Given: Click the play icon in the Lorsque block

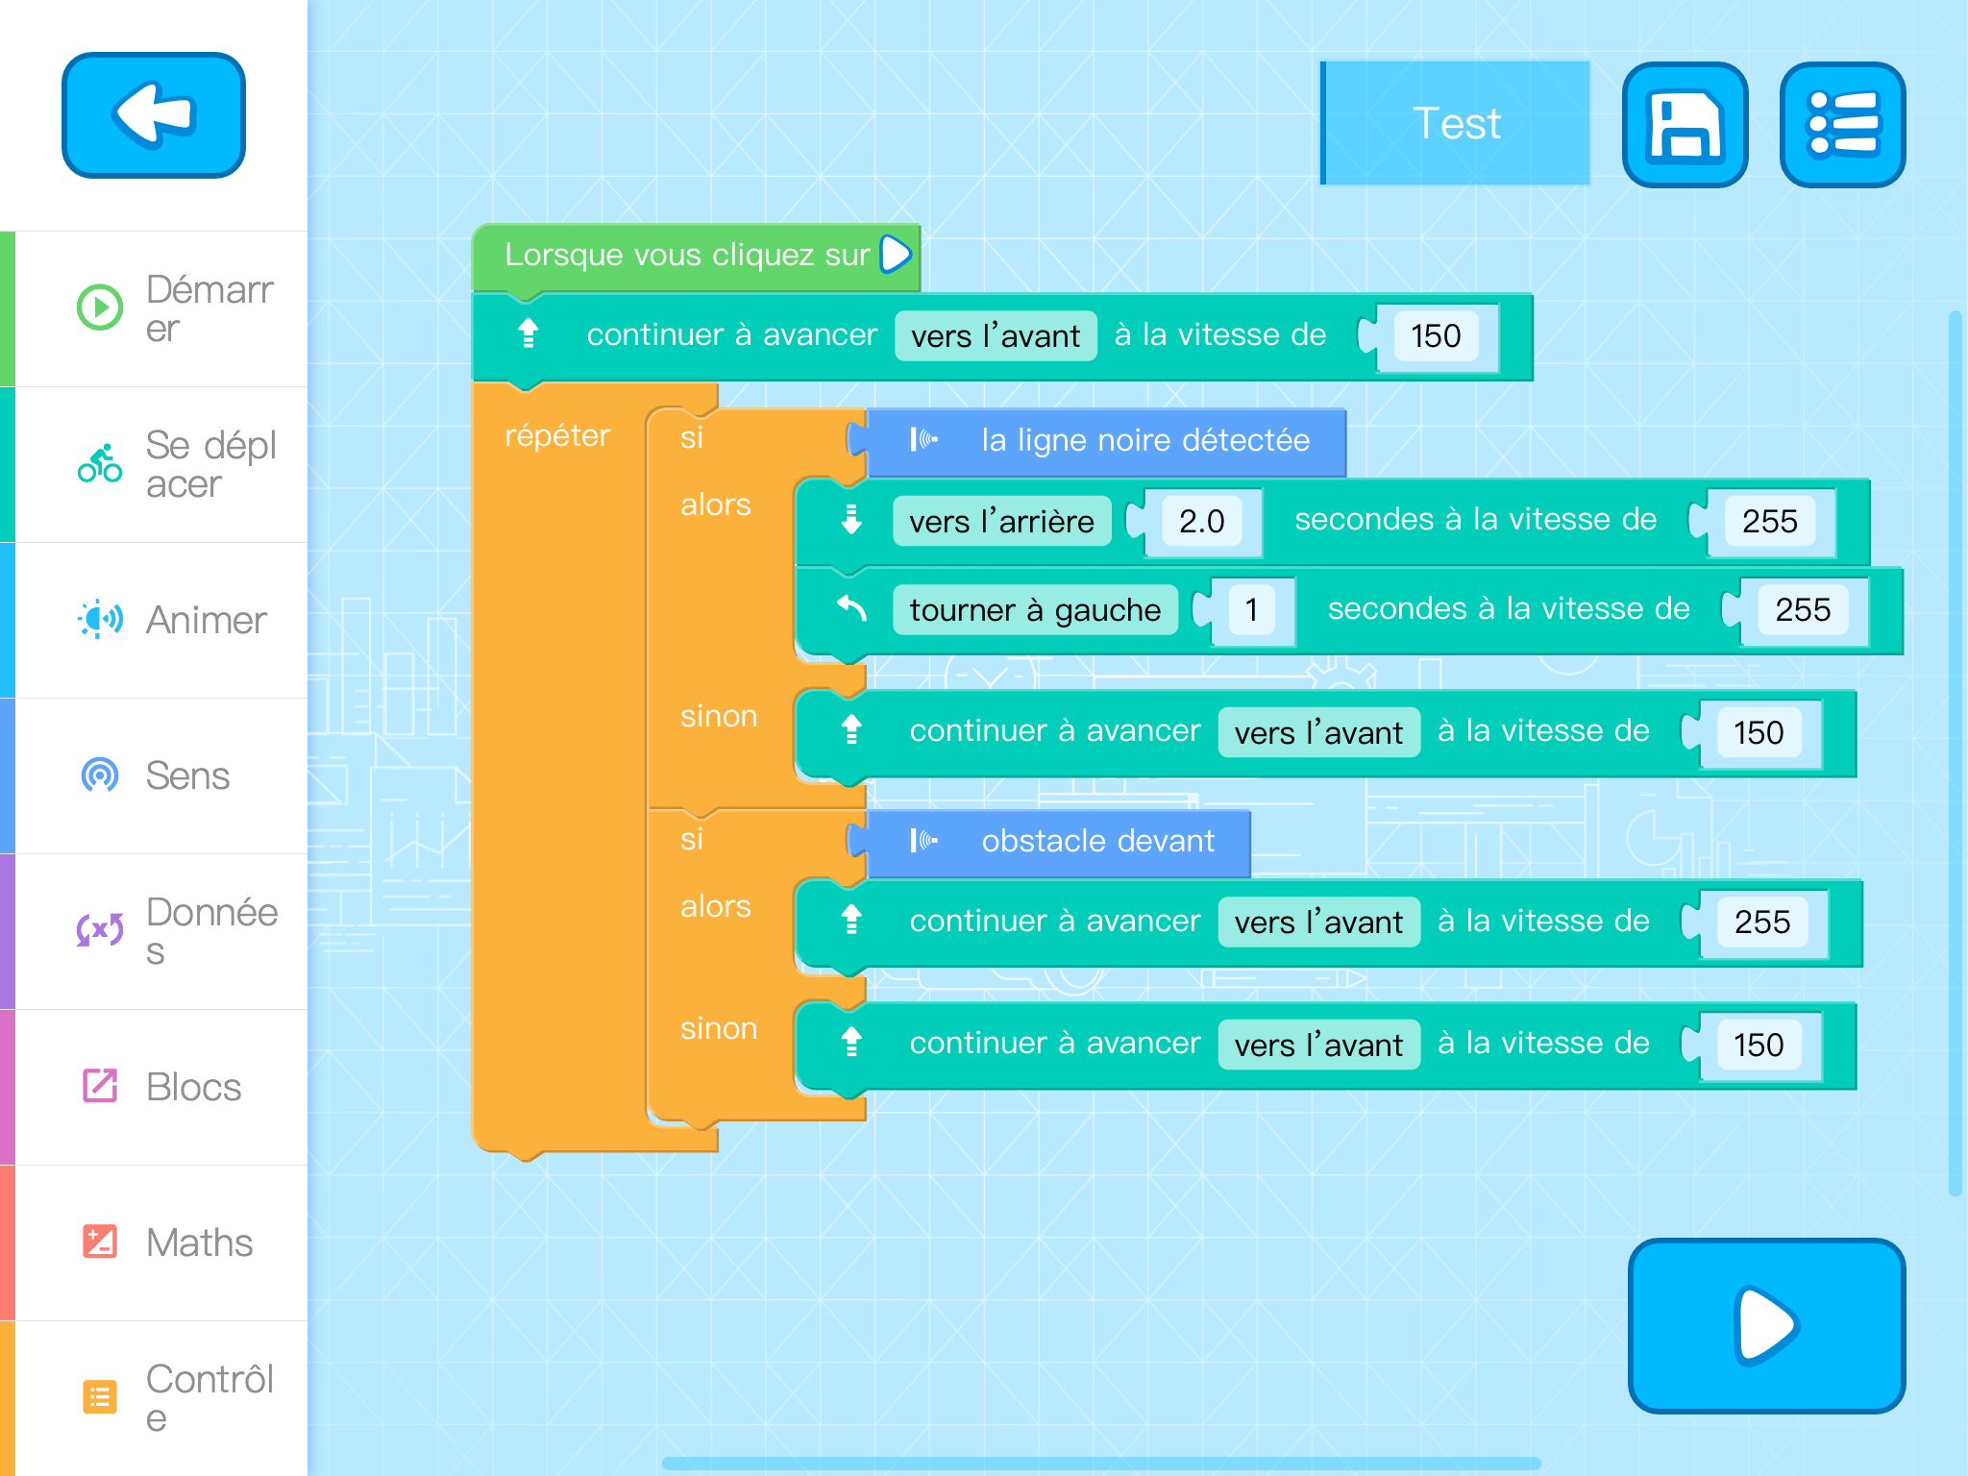Looking at the screenshot, I should tap(896, 255).
